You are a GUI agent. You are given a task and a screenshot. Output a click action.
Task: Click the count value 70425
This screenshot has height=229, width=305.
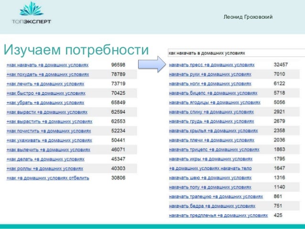118,93
